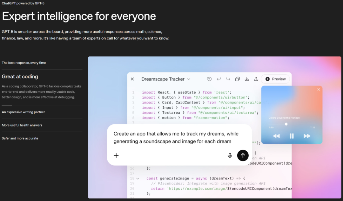Share code using upload arrow icon
343x201 pixels.
[x=256, y=79]
